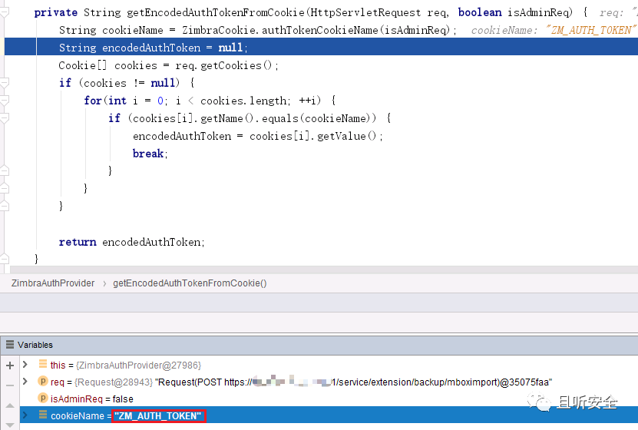
Task: Click the parameter icon beside isAdminReq
Action: [x=43, y=398]
